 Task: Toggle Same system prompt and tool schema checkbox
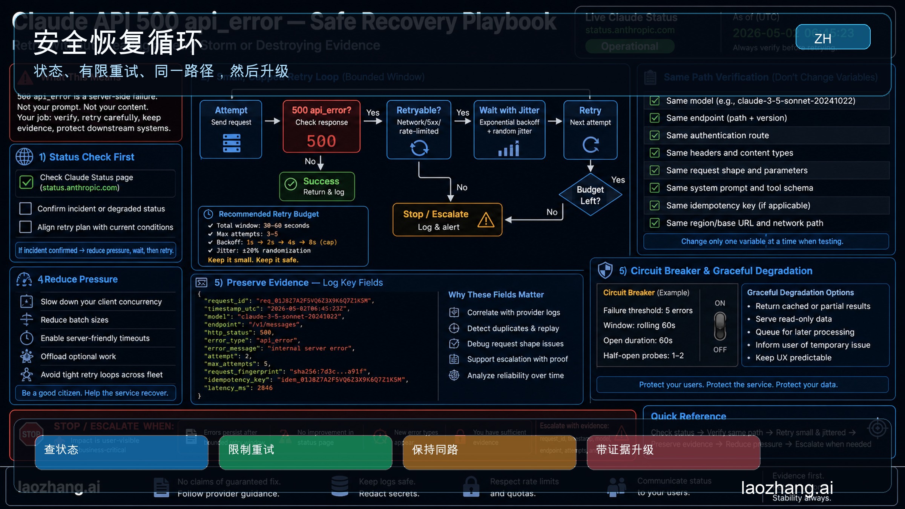655,188
